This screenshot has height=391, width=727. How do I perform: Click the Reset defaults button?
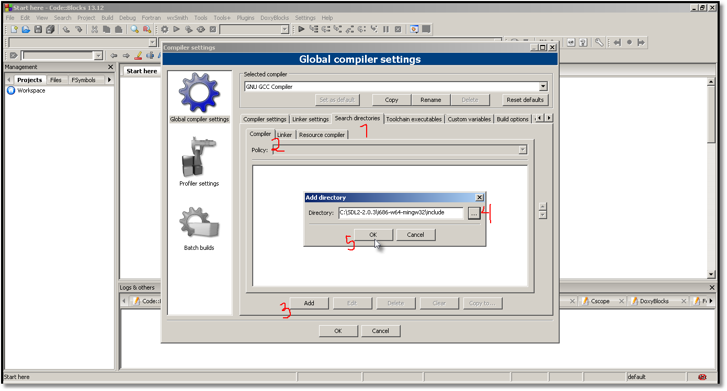tap(525, 99)
